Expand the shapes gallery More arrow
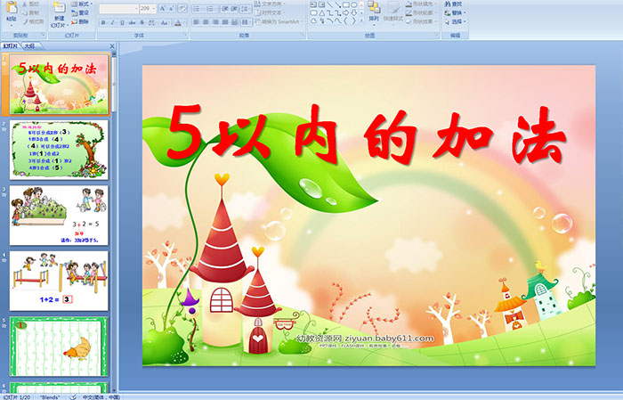Image resolution: width=623 pixels, height=400 pixels. [361, 20]
